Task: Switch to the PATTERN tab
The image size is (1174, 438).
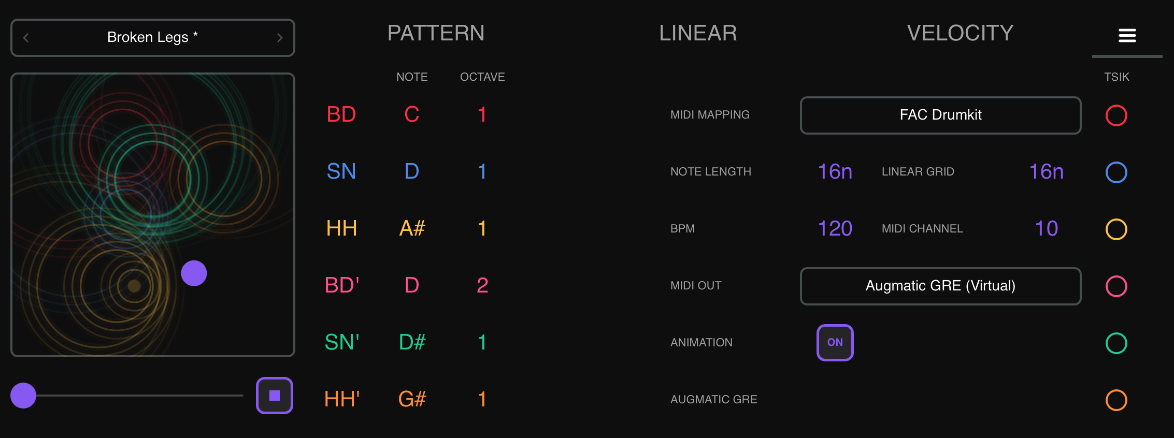Action: pos(436,33)
